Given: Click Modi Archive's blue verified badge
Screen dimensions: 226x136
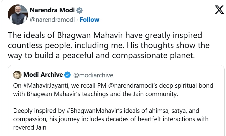Looking at the screenshot, I should (67, 75).
